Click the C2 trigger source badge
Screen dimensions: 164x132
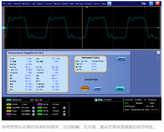click(x=100, y=100)
